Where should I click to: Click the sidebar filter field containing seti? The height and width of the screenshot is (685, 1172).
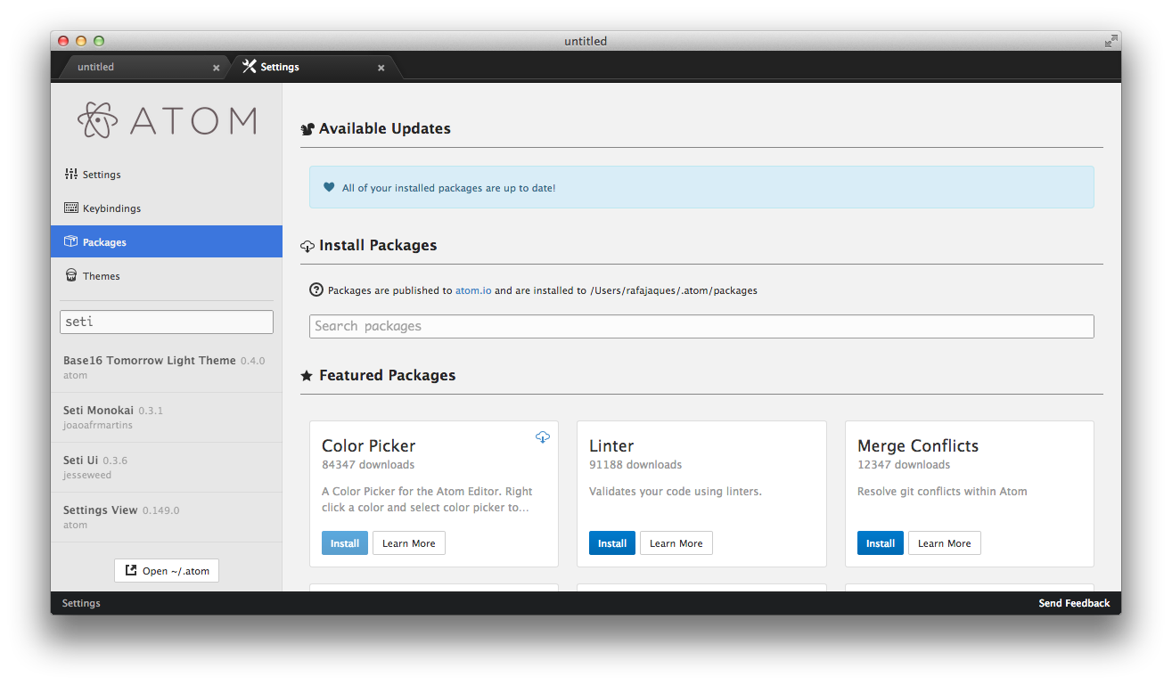[x=167, y=322]
